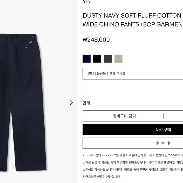Show next product image with right arrow
This screenshot has height=183, width=183.
(71, 102)
